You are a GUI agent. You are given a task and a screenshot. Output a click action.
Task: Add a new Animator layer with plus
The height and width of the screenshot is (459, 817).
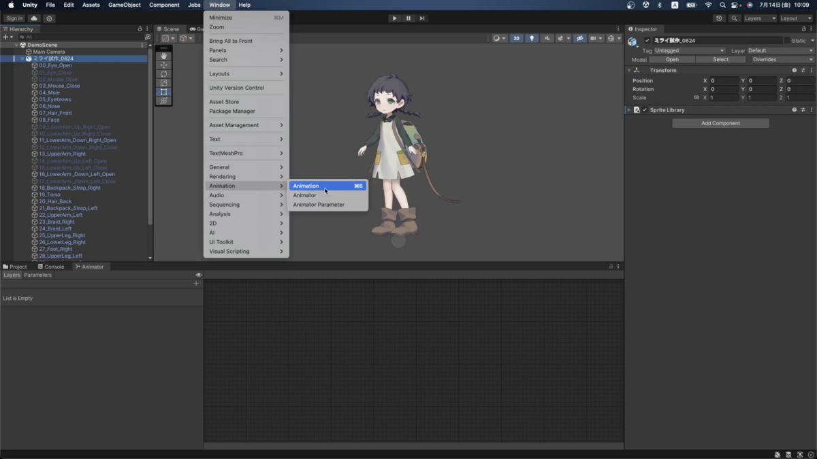click(x=196, y=283)
